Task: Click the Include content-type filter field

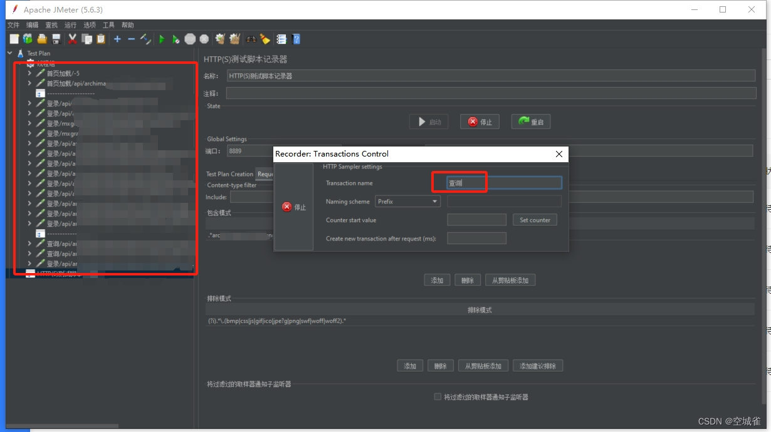Action: pyautogui.click(x=251, y=197)
